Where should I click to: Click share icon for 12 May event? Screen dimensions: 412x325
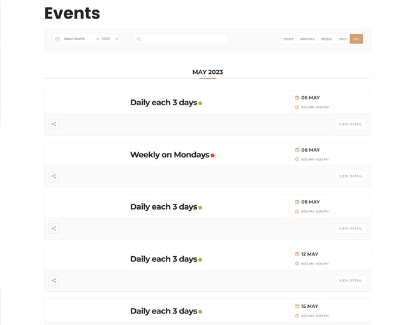[54, 280]
